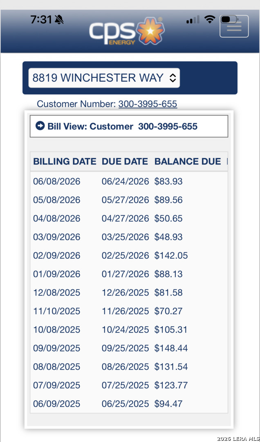Click the DUE DATE column header

click(x=125, y=162)
